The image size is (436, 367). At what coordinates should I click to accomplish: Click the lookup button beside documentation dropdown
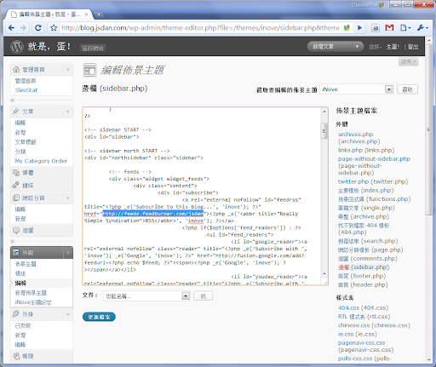click(203, 296)
